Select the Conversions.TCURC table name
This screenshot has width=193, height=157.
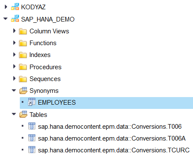tap(114, 150)
